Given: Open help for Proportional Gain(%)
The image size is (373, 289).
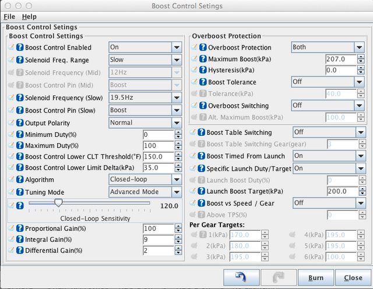Looking at the screenshot, I should pyautogui.click(x=20, y=228).
